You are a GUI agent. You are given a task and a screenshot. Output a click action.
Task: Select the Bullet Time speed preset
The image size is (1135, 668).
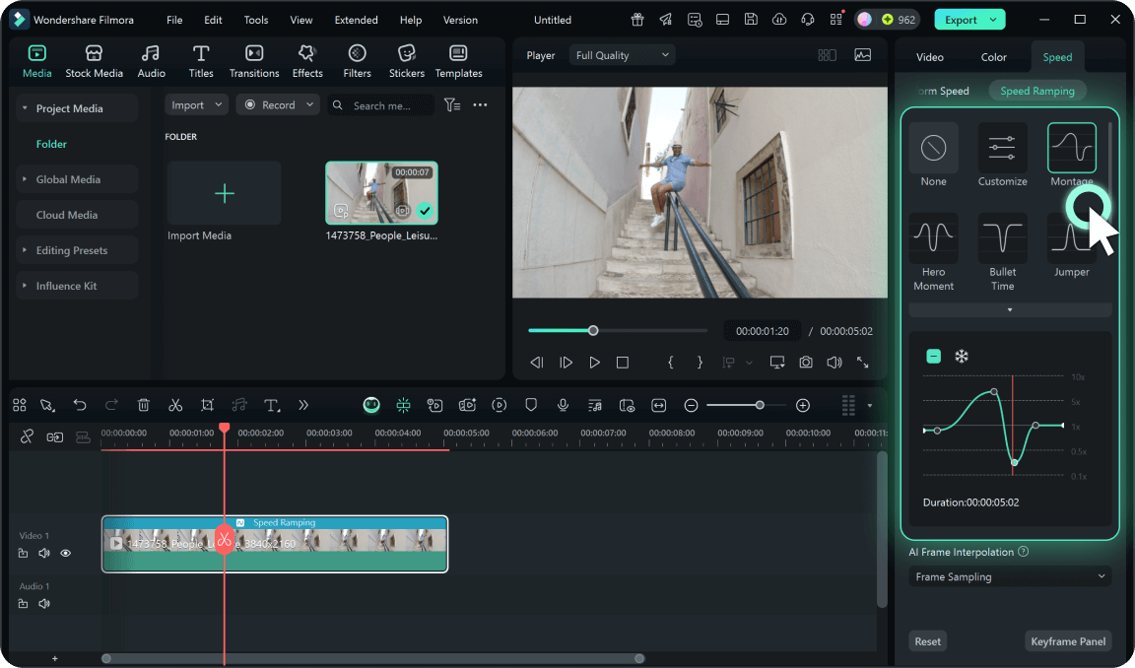tap(1003, 252)
